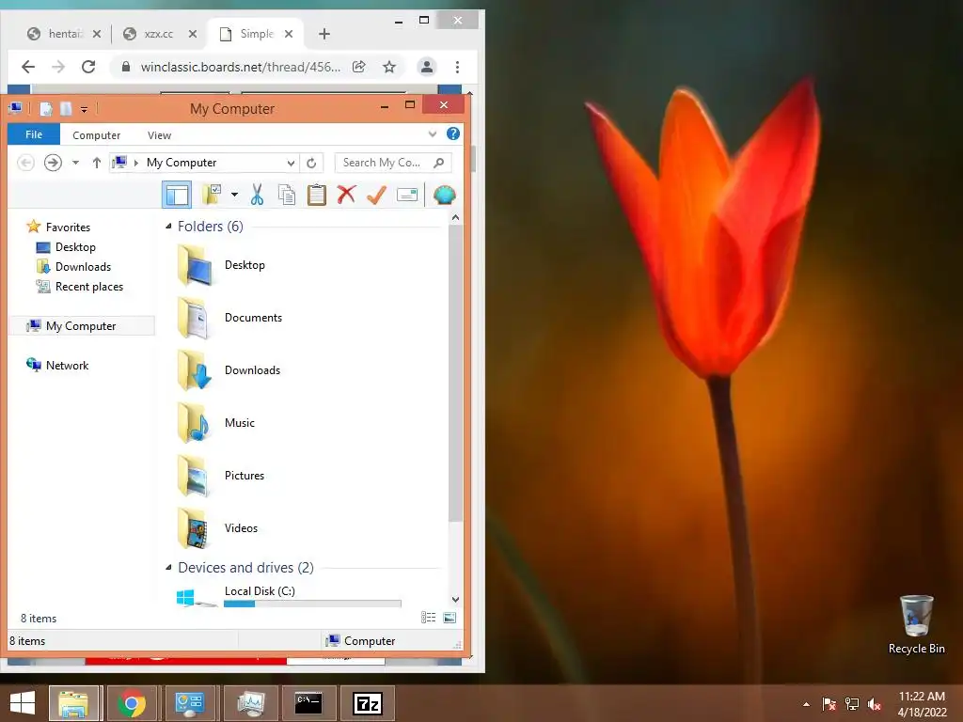Show hidden tray icons arrow
This screenshot has width=963, height=722.
[806, 704]
